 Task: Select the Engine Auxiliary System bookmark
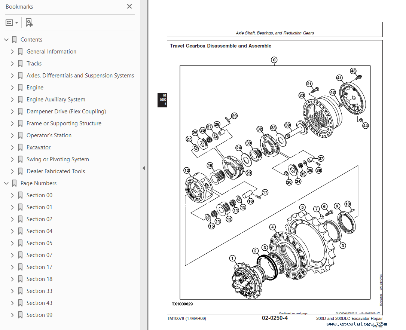[56, 100]
